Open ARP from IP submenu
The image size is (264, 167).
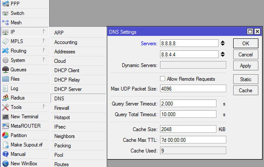point(78,33)
